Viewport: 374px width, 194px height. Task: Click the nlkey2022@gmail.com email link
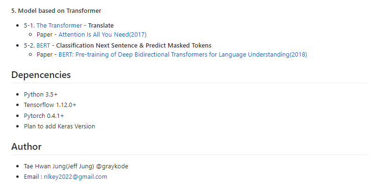pos(75,177)
